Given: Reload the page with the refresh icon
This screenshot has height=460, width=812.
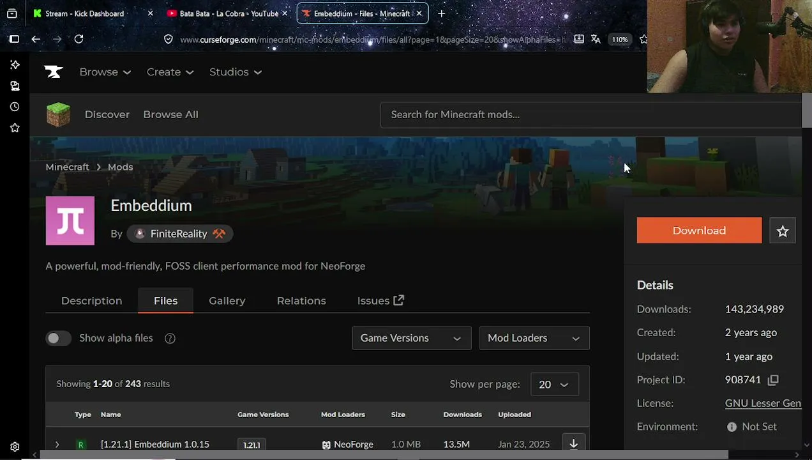Looking at the screenshot, I should pos(79,39).
